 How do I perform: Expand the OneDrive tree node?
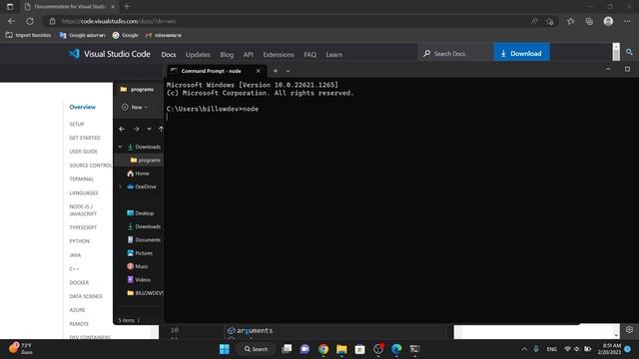click(120, 186)
